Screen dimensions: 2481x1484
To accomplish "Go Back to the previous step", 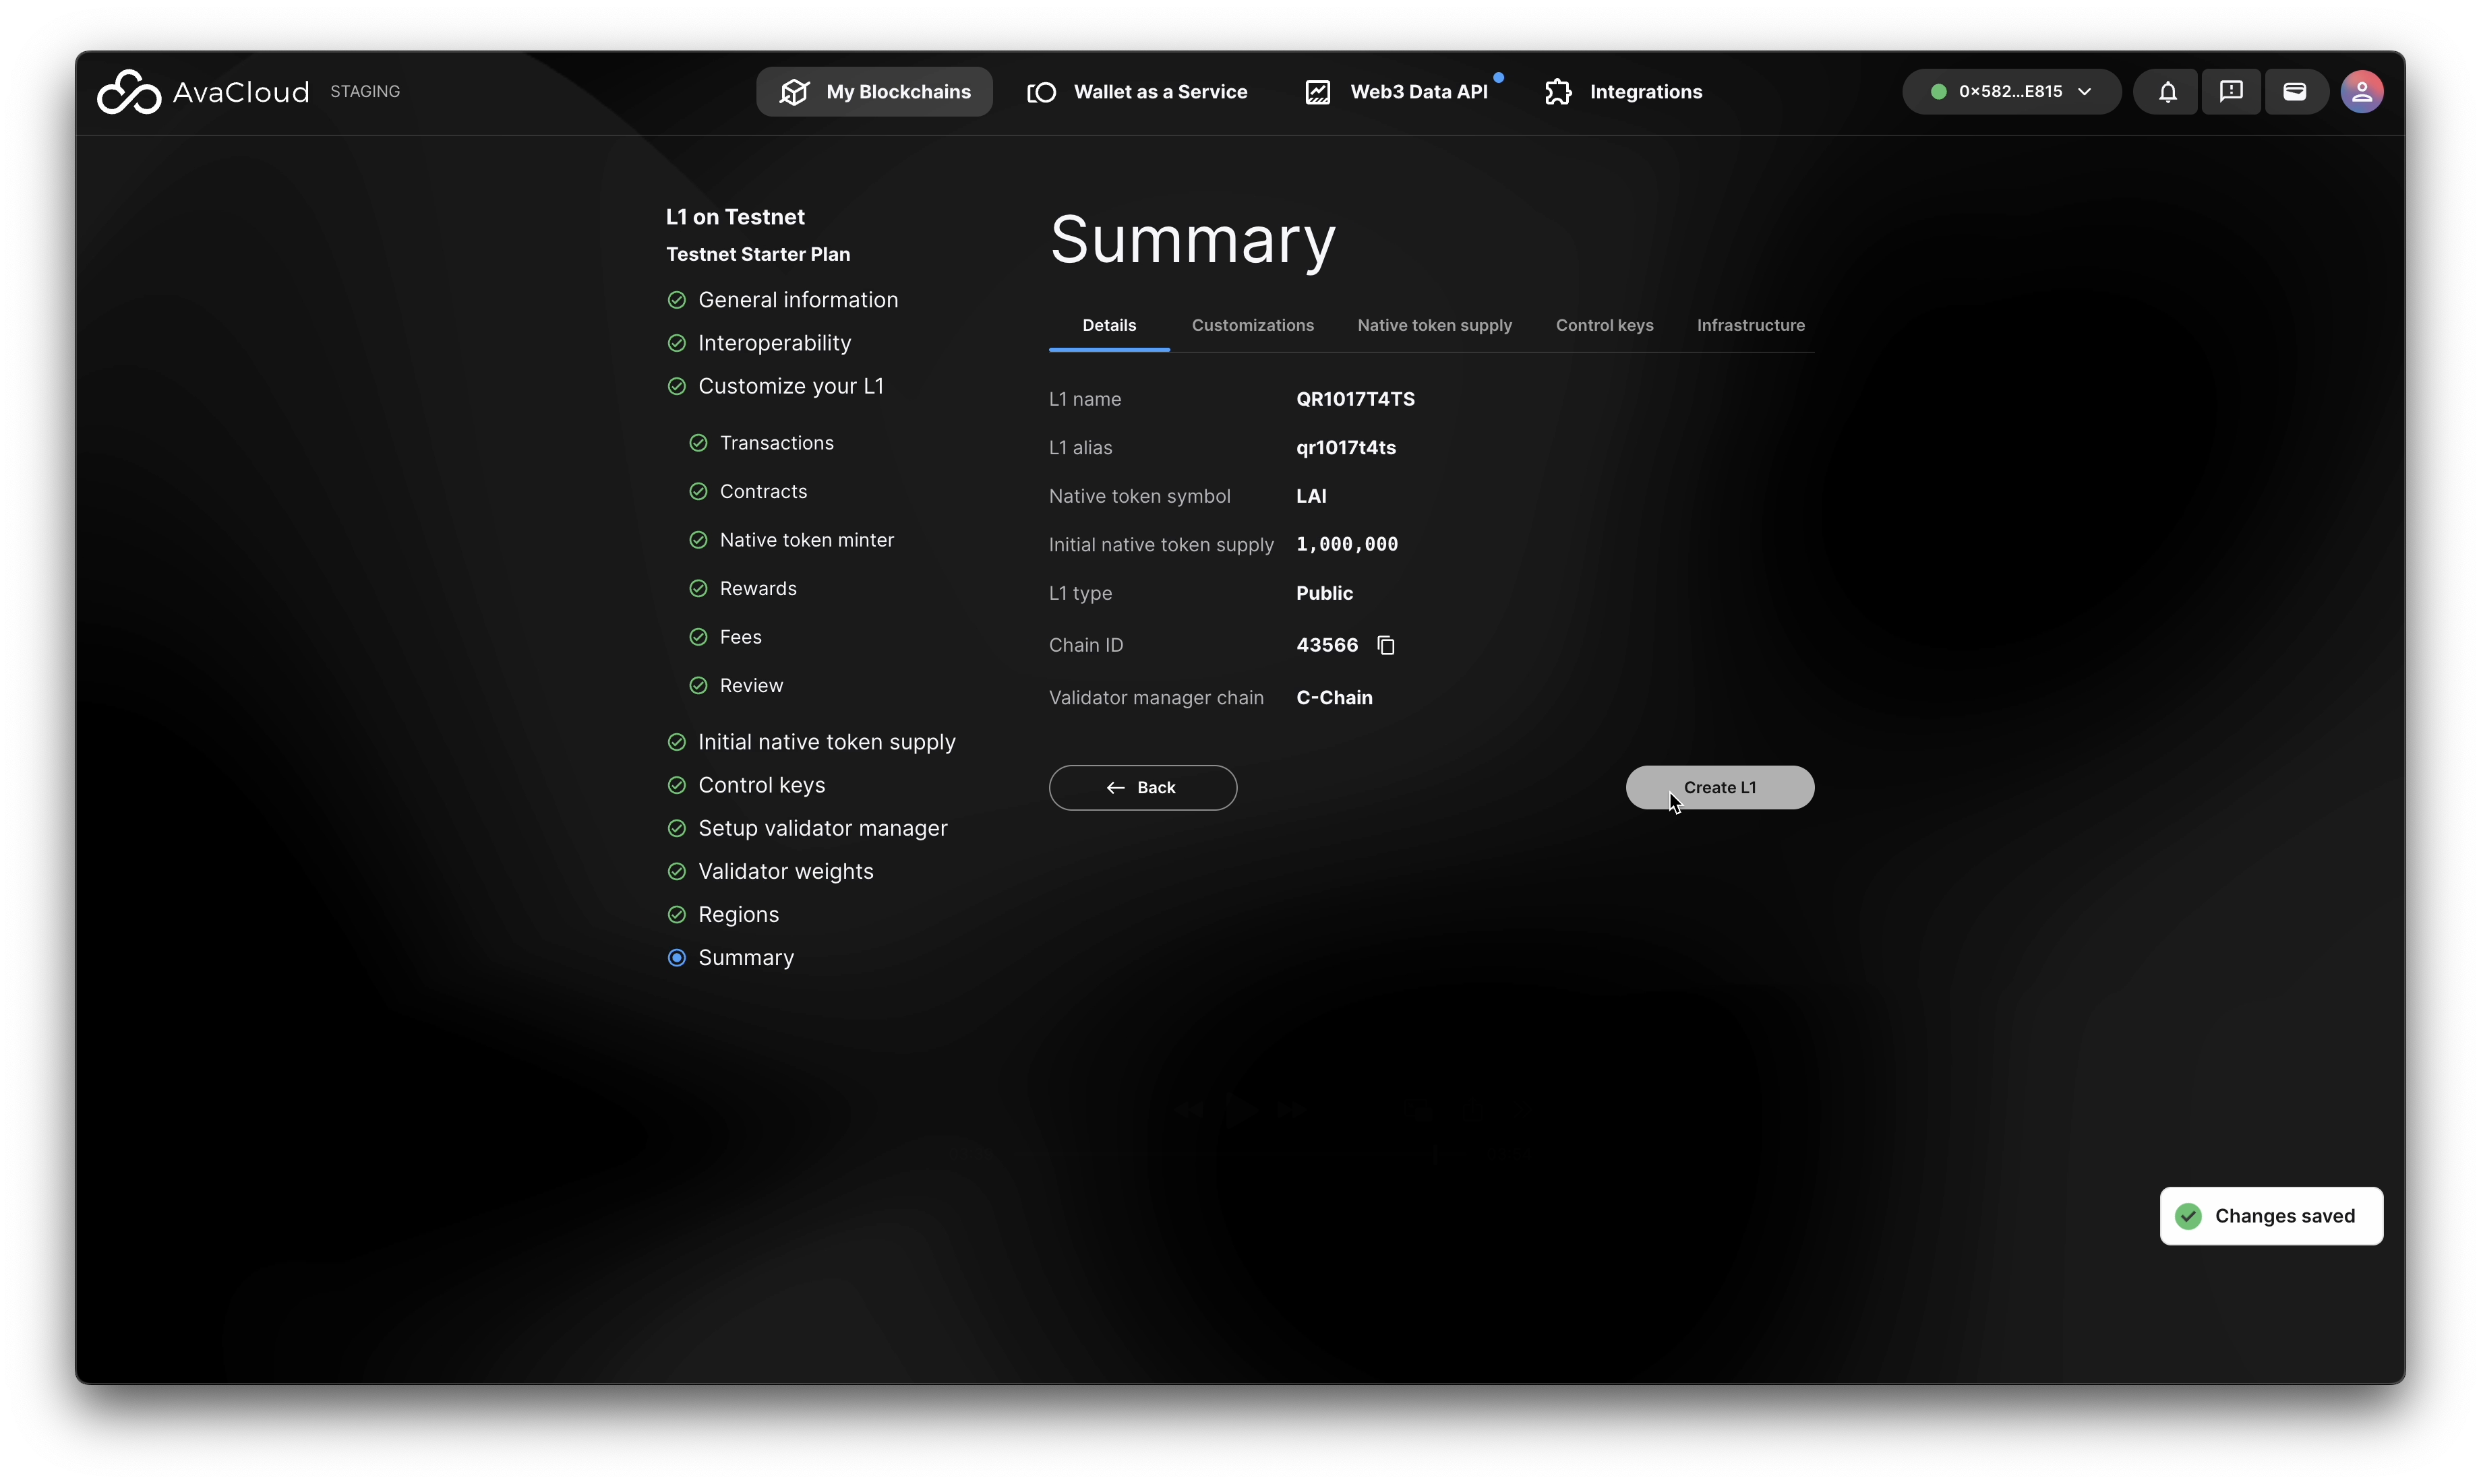I will tap(1143, 788).
